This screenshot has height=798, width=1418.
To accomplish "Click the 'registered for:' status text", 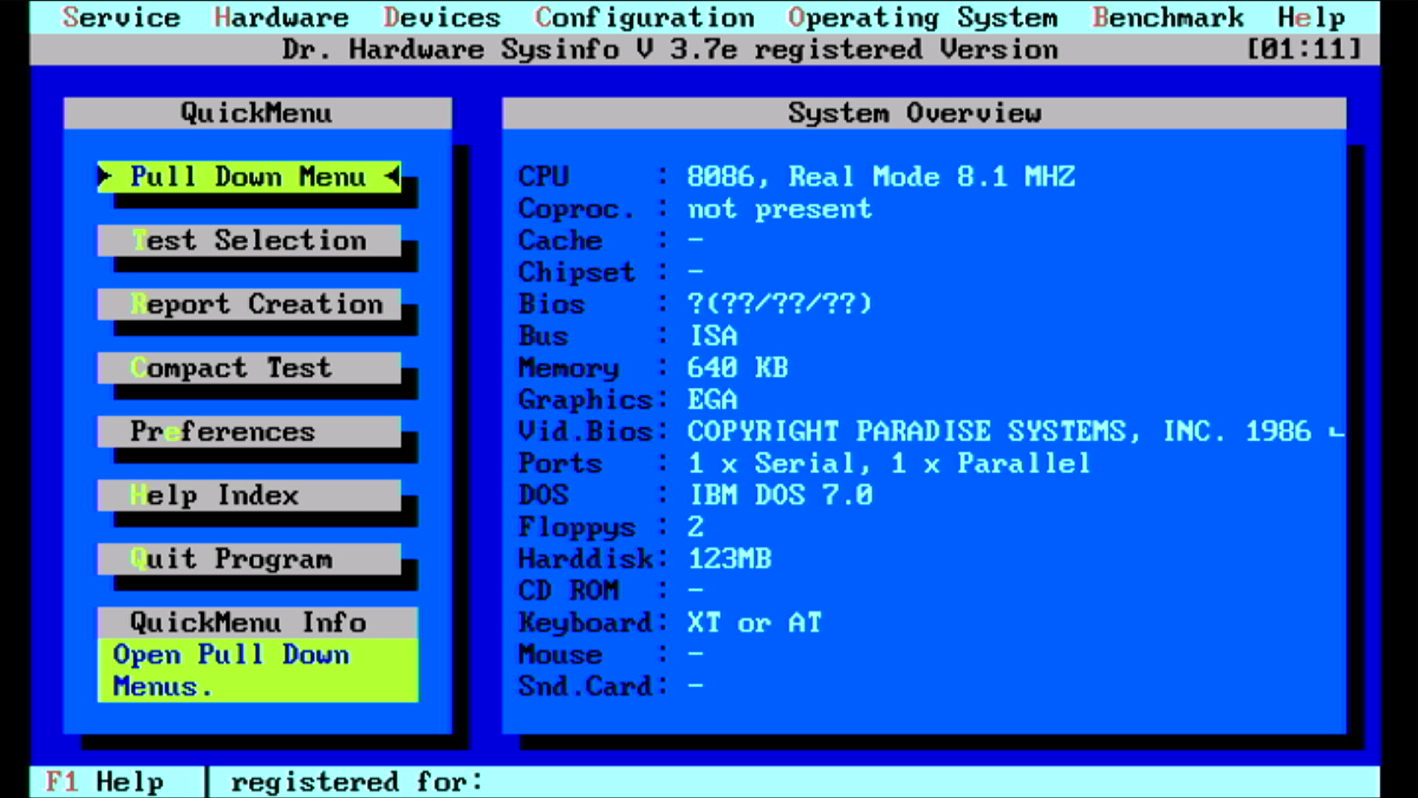I will 356,782.
